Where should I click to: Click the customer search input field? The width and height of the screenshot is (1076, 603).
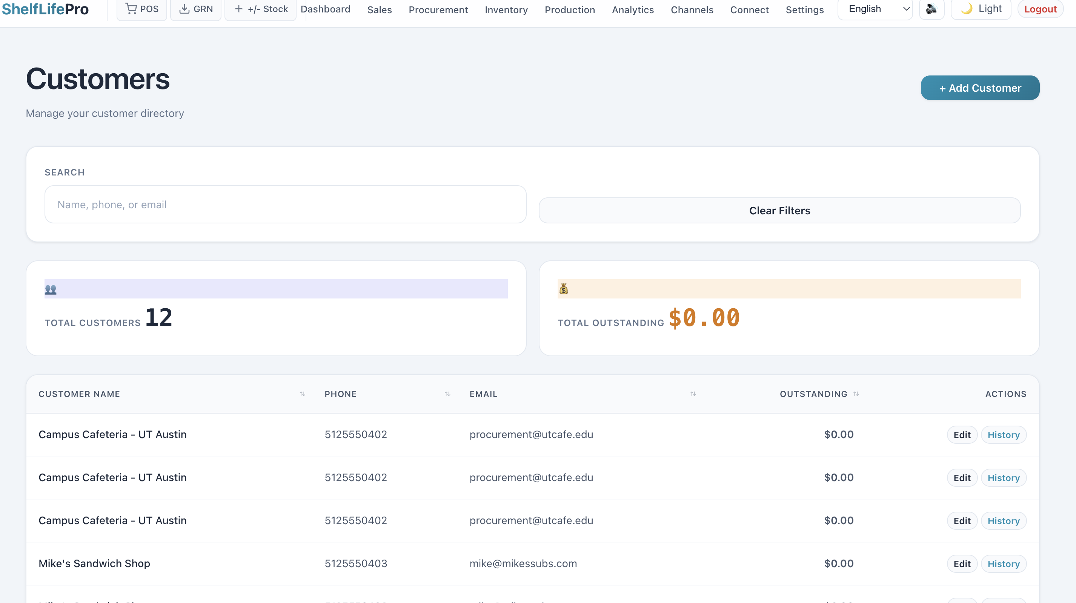(285, 205)
